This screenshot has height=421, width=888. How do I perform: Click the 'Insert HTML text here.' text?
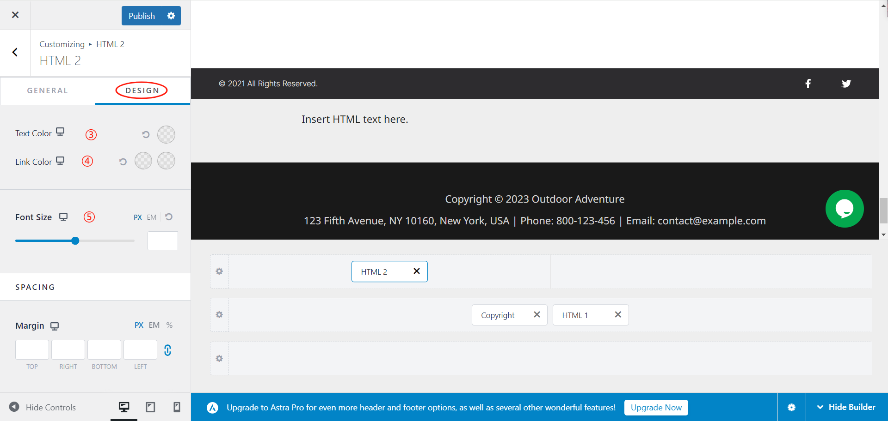(355, 119)
